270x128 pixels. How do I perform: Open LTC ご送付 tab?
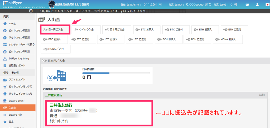coord(140,39)
